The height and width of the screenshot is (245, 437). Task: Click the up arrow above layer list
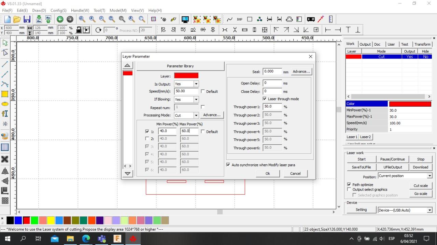point(127,65)
